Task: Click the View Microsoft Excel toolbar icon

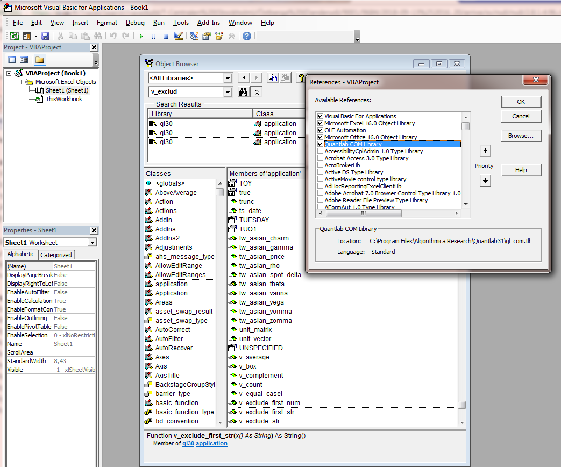Action: 15,36
